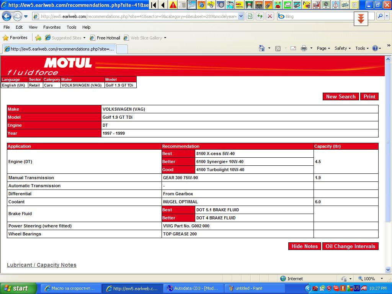
Task: Open the Tools menu in menu bar
Action: pyautogui.click(x=71, y=27)
